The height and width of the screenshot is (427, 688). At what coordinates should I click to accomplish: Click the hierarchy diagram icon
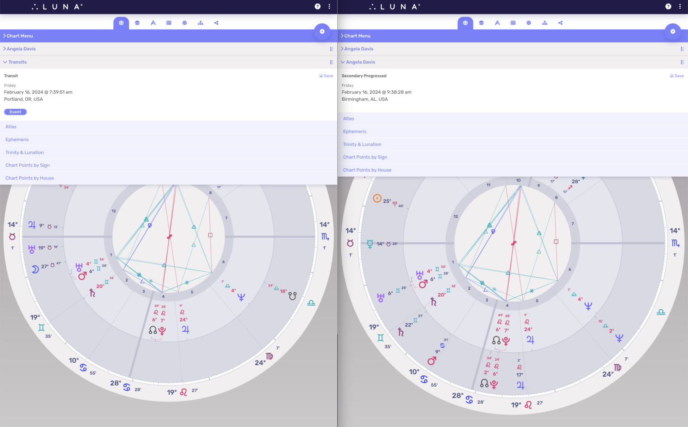click(x=200, y=23)
